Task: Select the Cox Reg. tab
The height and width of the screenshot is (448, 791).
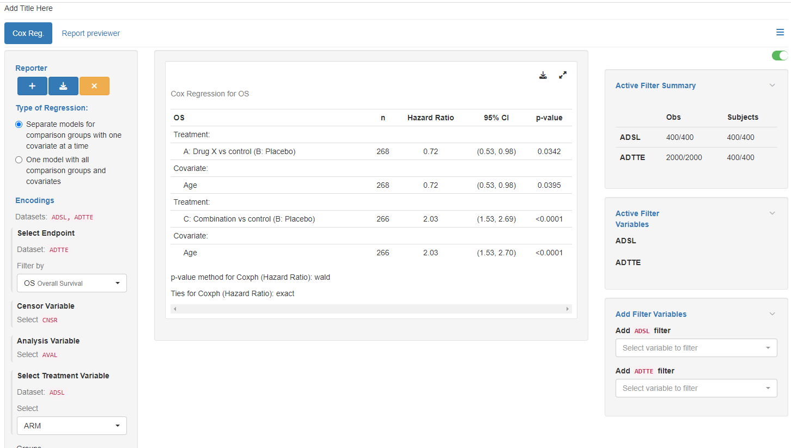Action: (x=28, y=33)
